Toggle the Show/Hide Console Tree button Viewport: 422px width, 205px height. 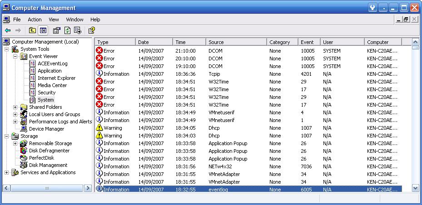pos(43,30)
